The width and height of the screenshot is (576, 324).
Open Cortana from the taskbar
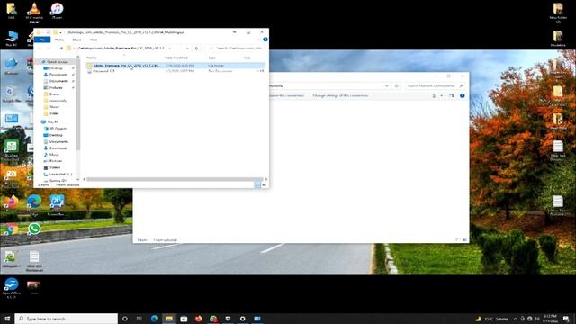tap(125, 319)
